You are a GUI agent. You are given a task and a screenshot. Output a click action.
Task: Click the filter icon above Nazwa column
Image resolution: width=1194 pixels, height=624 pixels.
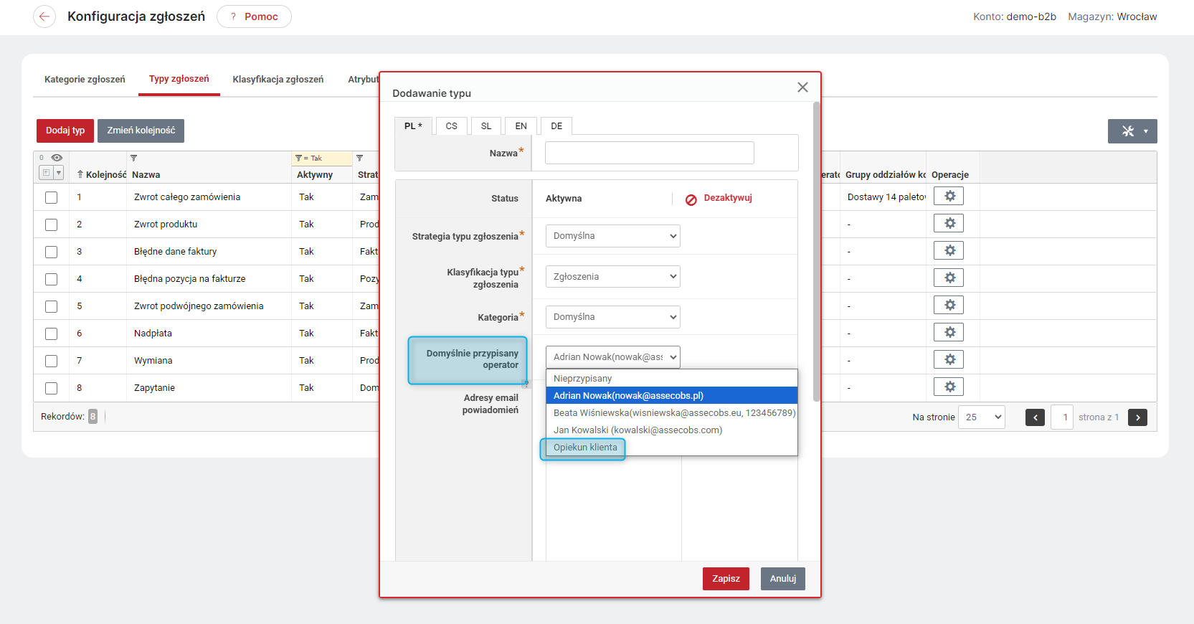tap(133, 158)
